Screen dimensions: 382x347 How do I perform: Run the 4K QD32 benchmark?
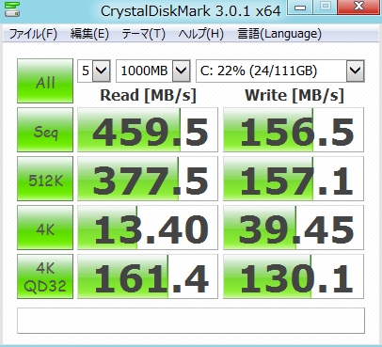[45, 276]
